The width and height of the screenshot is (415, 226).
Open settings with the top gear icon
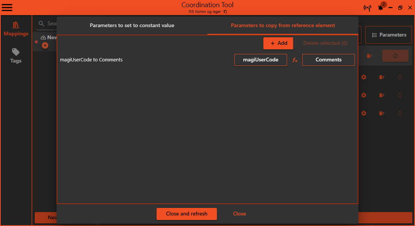[x=364, y=77]
